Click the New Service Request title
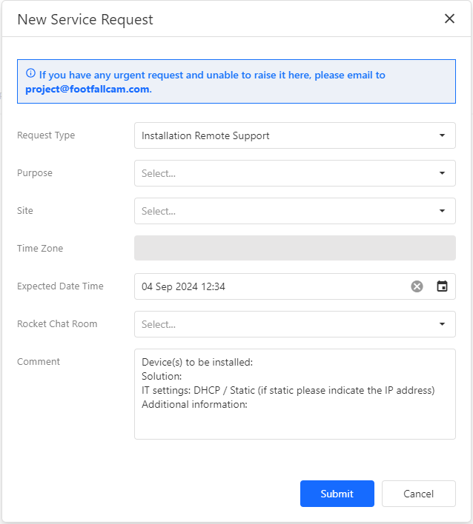The height and width of the screenshot is (524, 473). pos(85,19)
